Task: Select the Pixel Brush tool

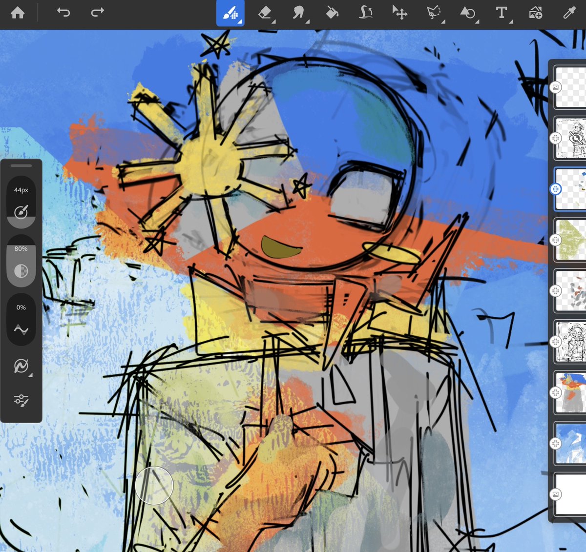Action: coord(230,13)
